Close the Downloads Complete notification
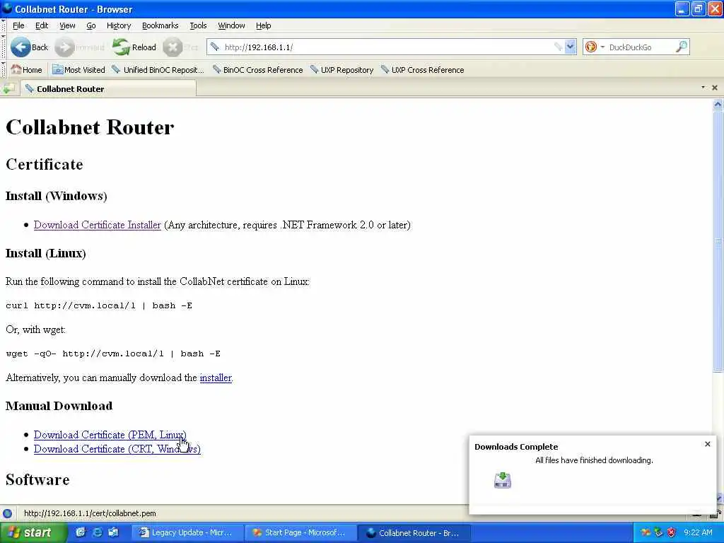Screen dimensions: 724x543 click(x=707, y=444)
